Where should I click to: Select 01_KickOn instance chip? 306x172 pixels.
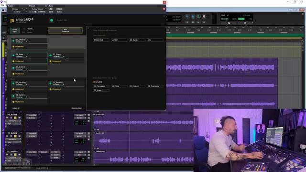point(137,86)
